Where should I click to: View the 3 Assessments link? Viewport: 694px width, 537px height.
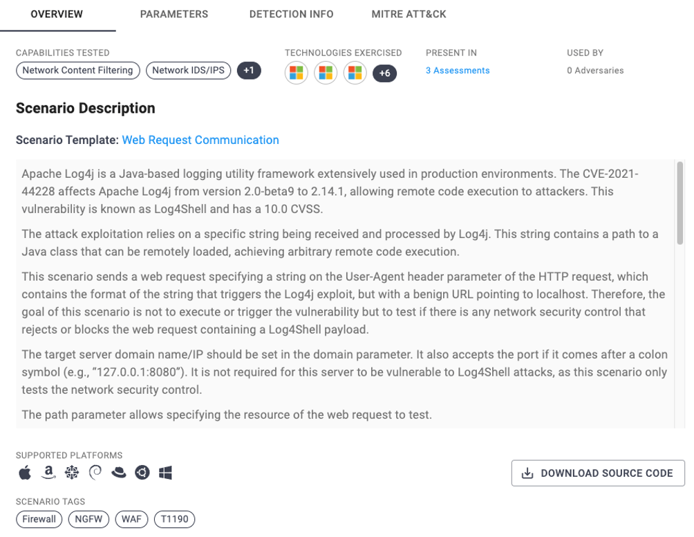point(458,71)
